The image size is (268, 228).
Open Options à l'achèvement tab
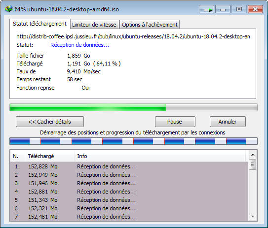click(150, 25)
